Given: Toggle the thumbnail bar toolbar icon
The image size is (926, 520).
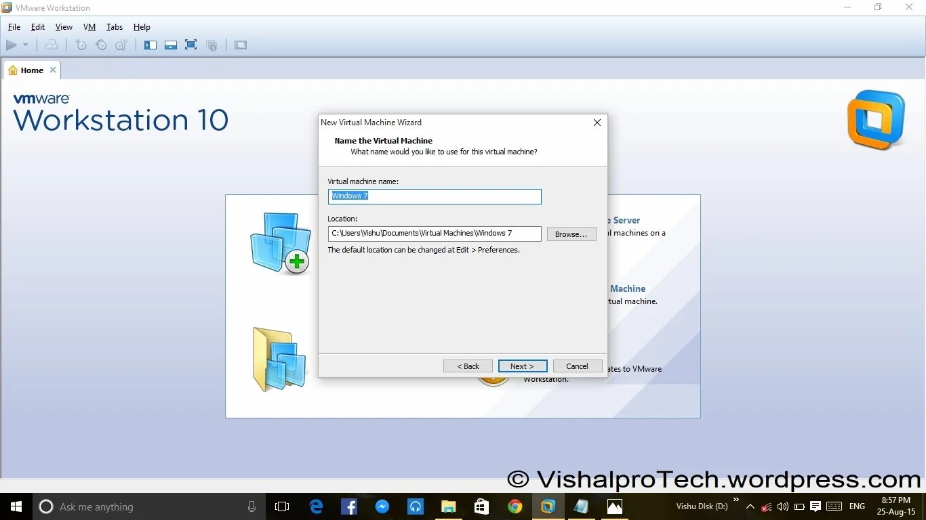Looking at the screenshot, I should (171, 45).
